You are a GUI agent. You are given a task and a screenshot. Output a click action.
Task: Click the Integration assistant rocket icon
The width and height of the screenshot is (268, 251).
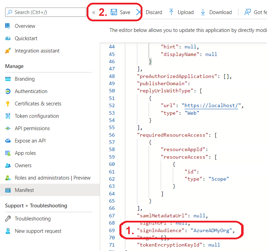coord(8,51)
